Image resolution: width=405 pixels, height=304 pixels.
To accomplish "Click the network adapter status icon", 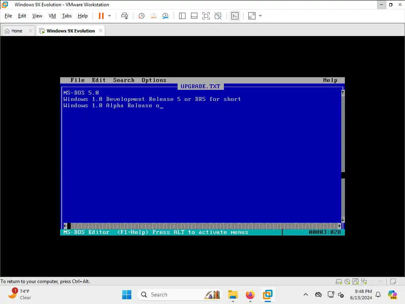I will click(364, 281).
